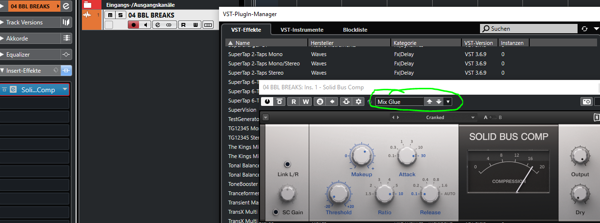
Task: Switch to the VST-Instrumente tab
Action: (301, 30)
